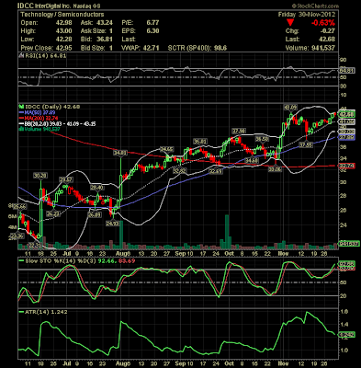Select the InterDigital Inc. company name
Screen dimensions: 361x368
(x=52, y=6)
